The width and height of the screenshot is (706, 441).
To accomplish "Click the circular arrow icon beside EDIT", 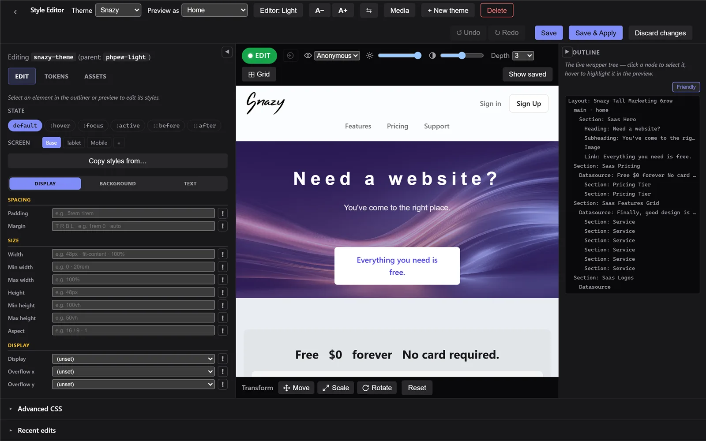I will (290, 56).
